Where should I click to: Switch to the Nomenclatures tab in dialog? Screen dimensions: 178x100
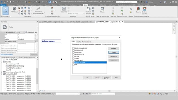[x=86, y=42]
